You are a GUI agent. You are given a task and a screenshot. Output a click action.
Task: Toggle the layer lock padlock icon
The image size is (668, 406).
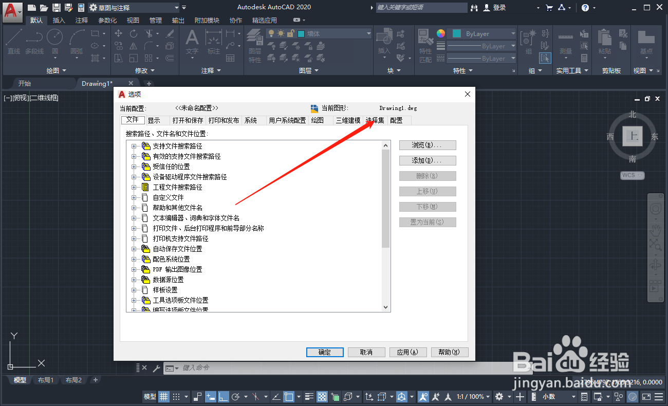pyautogui.click(x=290, y=33)
